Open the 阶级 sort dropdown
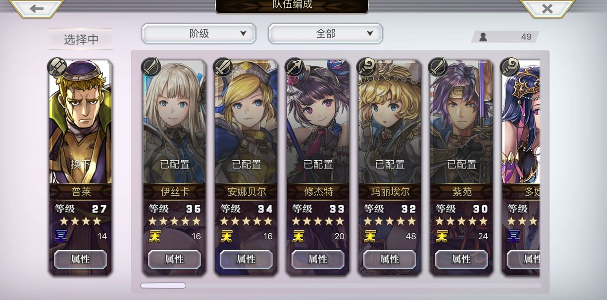This screenshot has height=300, width=607. coord(199,34)
